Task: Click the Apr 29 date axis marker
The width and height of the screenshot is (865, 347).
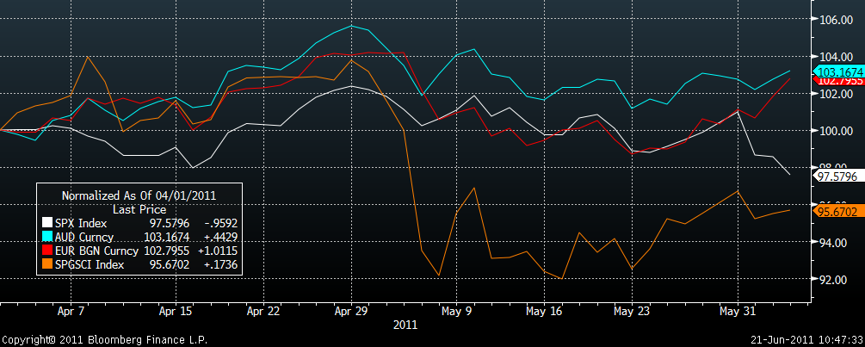Action: tap(351, 311)
